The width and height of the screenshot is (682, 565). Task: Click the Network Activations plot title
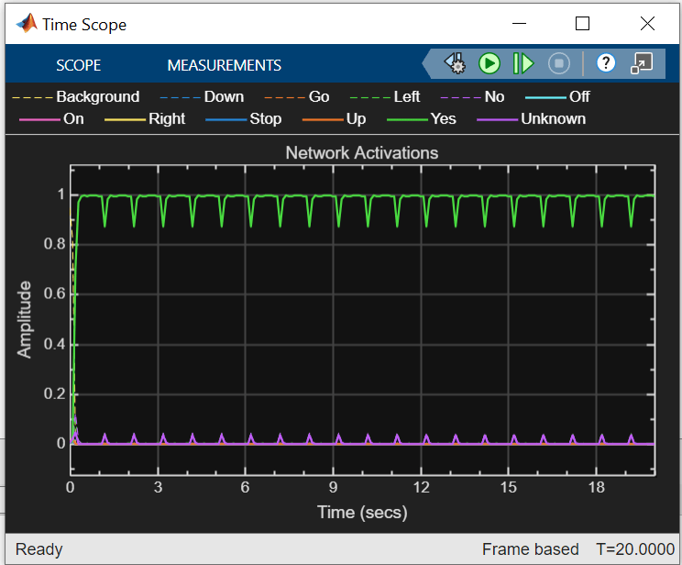(361, 152)
